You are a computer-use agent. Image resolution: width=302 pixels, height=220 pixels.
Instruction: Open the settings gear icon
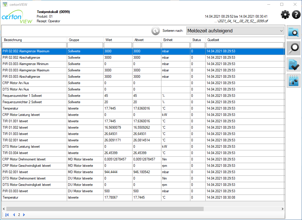tap(285, 14)
